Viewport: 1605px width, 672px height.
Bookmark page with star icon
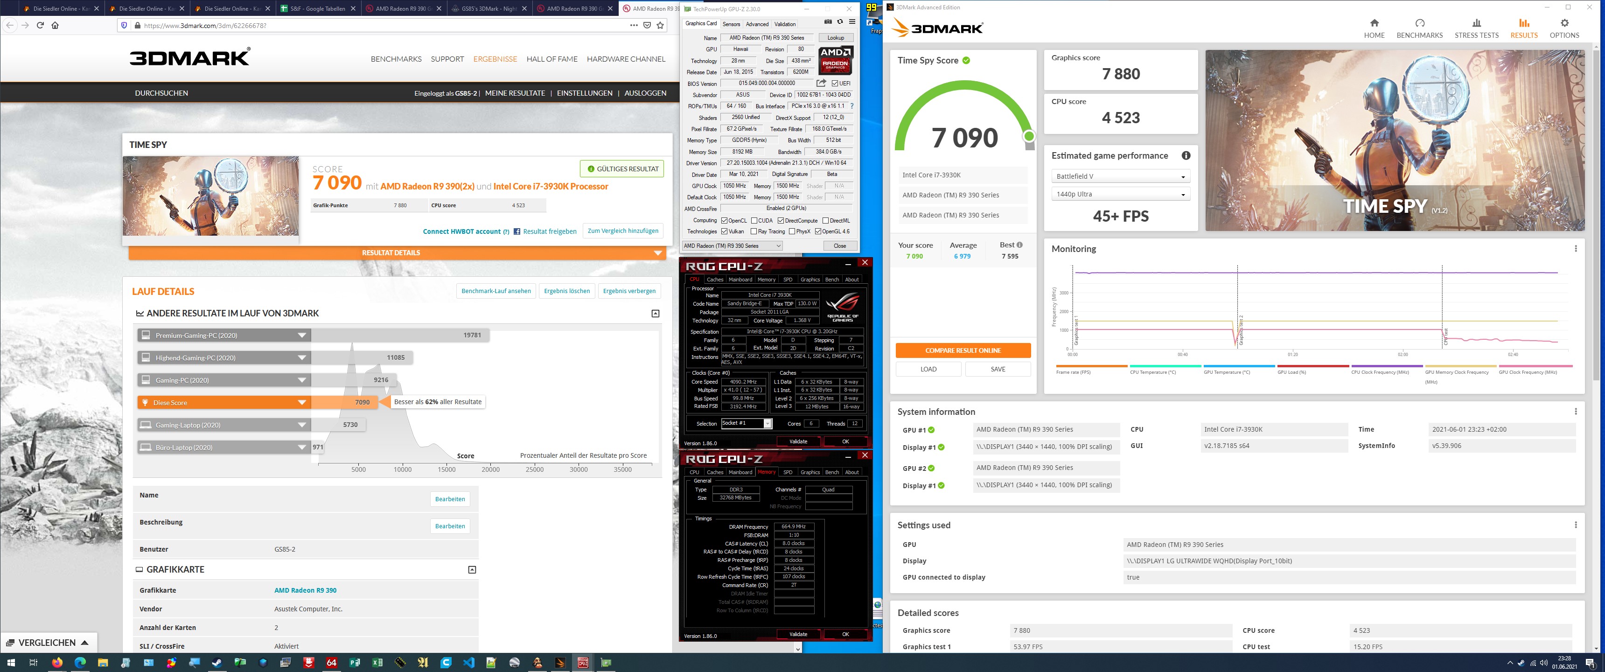661,26
